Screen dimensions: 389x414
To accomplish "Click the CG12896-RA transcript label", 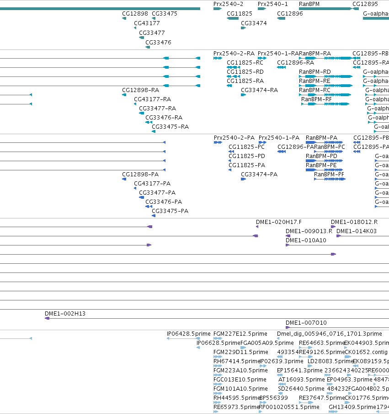I will point(295,63).
